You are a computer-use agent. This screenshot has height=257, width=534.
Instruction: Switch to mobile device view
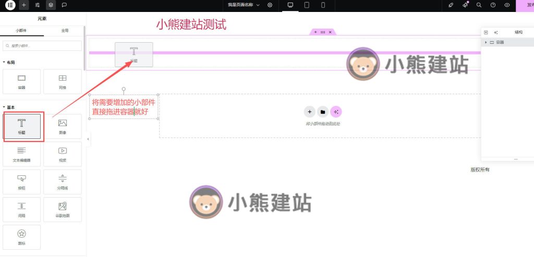(x=323, y=5)
